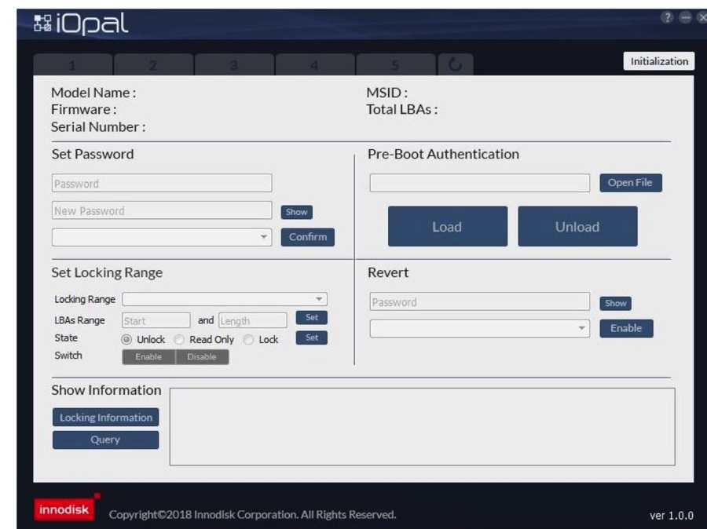
Task: Click the Query button
Action: tap(105, 440)
